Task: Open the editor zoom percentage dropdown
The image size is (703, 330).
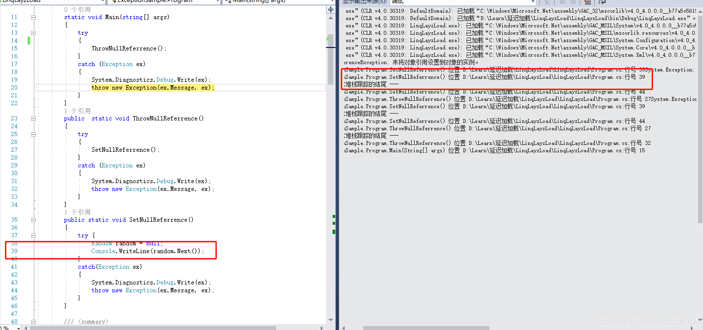Action: click(12, 328)
